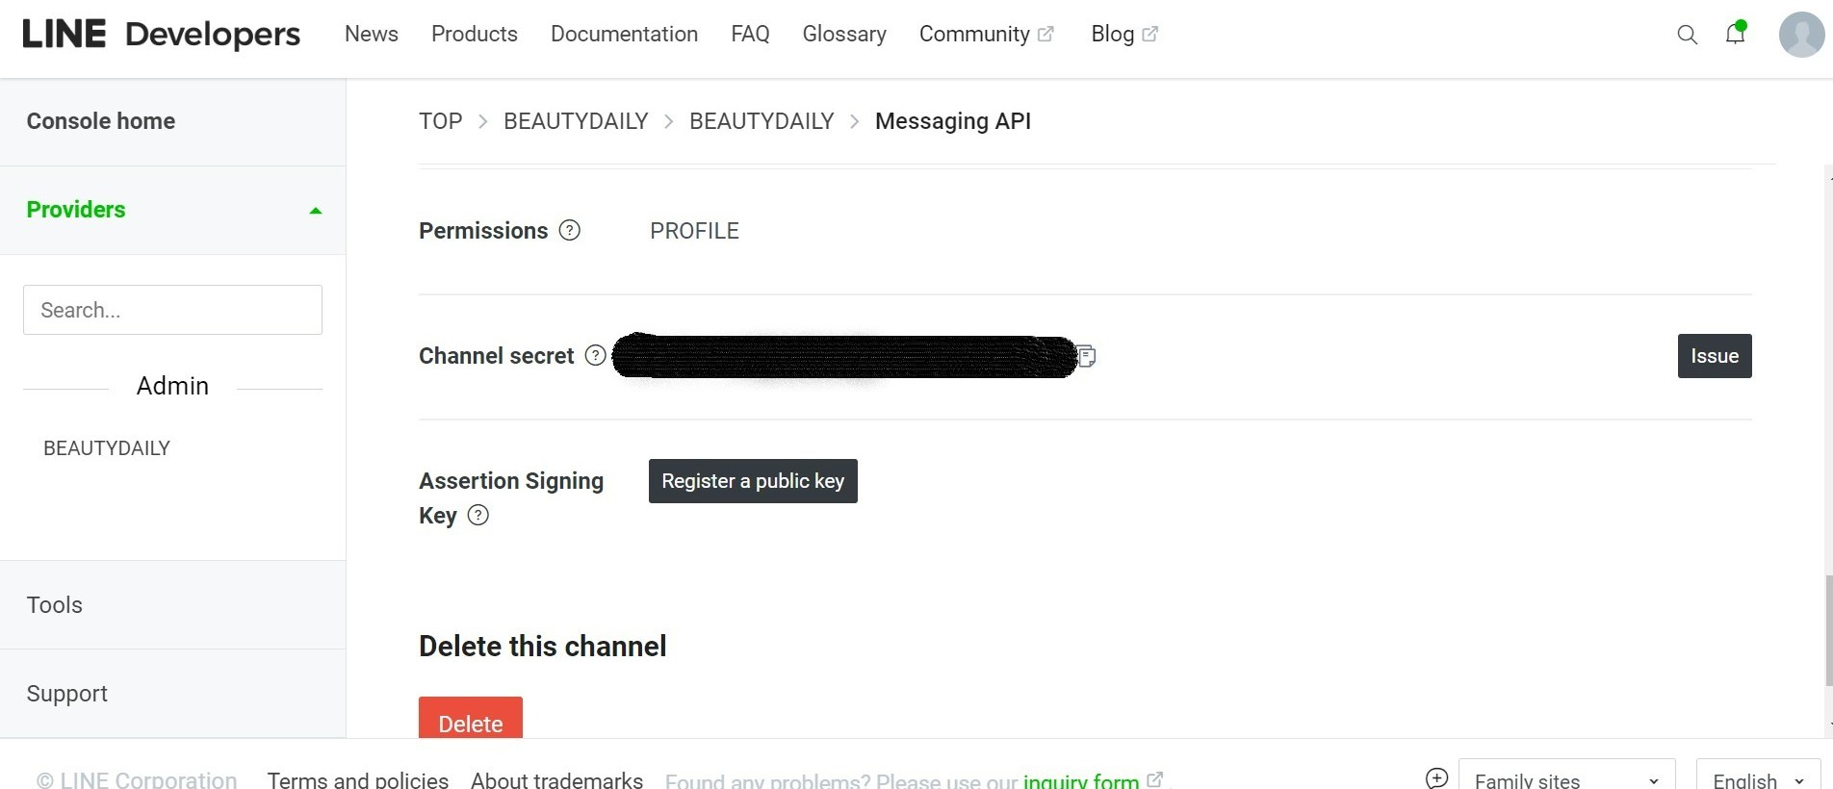Show help for Channel secret
Screen dimensions: 1833x789
click(x=596, y=356)
